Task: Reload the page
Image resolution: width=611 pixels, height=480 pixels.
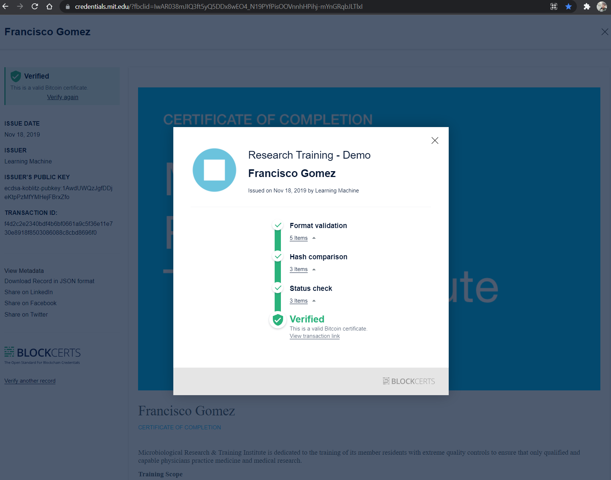Action: (35, 7)
